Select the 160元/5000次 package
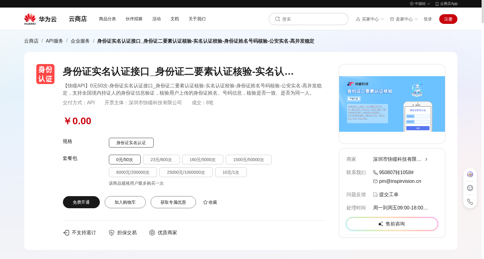Image resolution: width=484 pixels, height=259 pixels. [x=203, y=160]
